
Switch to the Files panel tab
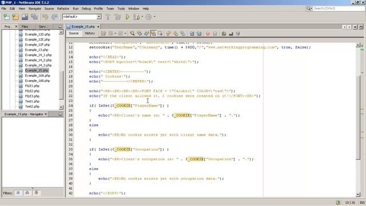pyautogui.click(x=25, y=27)
